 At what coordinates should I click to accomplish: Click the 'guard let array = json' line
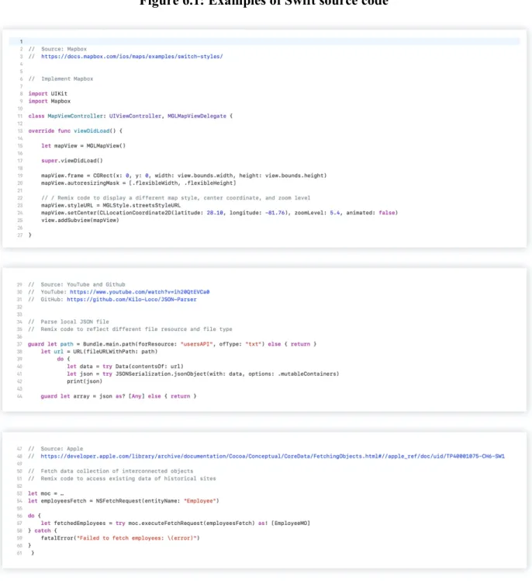coord(119,396)
